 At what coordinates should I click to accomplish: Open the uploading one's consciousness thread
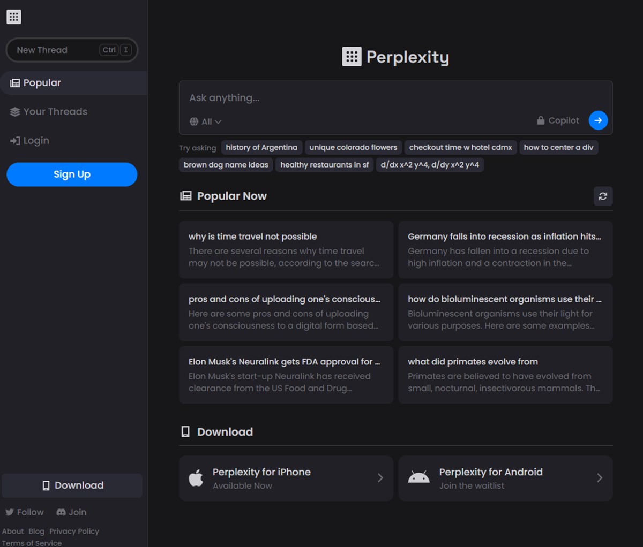point(286,313)
